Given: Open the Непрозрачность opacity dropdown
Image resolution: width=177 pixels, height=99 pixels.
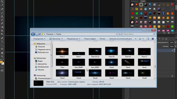Looking at the screenshot, I should click(x=175, y=43).
